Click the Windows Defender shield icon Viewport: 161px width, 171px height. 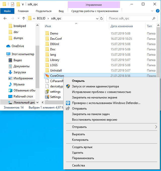(68, 103)
